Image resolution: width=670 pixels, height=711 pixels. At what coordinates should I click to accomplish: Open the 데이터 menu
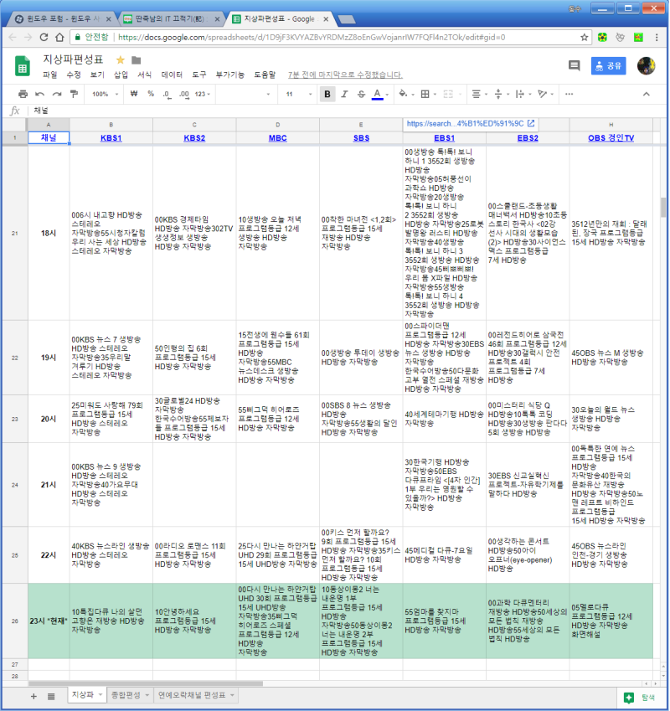172,75
